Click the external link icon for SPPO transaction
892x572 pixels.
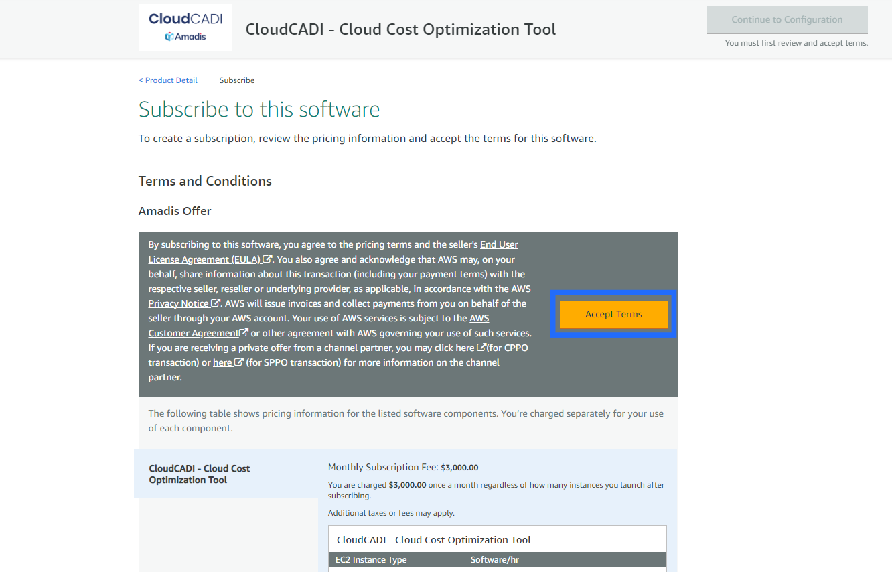(238, 362)
